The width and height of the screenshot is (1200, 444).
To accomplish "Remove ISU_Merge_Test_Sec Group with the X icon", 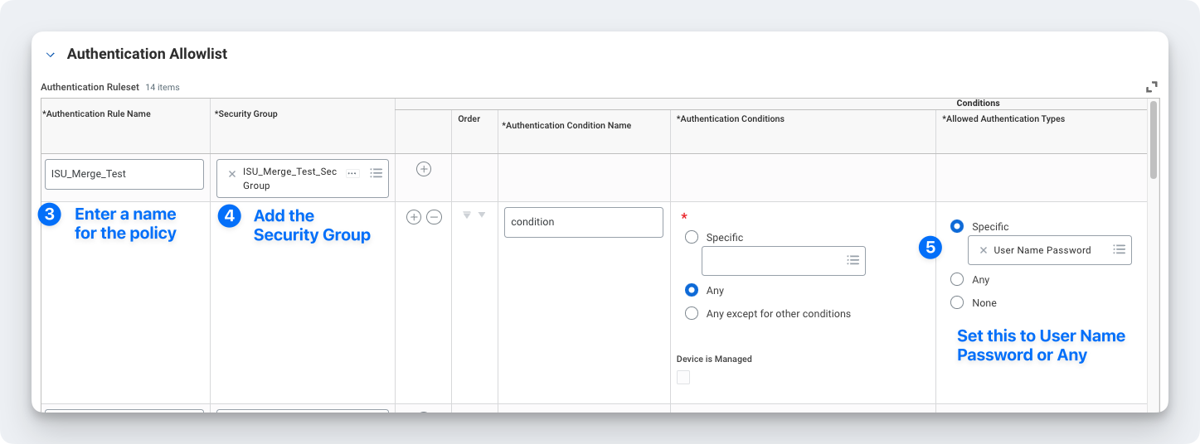I will coord(232,173).
